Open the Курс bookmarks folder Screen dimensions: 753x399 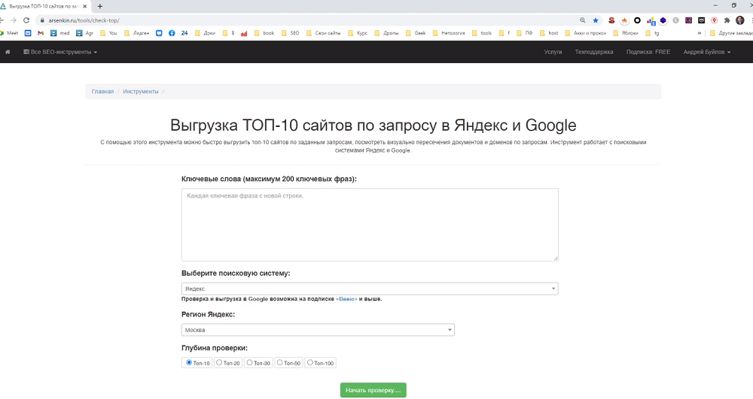(357, 33)
